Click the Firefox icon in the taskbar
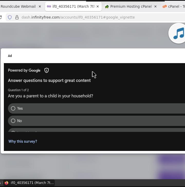185x187 pixels. click(x=6, y=183)
